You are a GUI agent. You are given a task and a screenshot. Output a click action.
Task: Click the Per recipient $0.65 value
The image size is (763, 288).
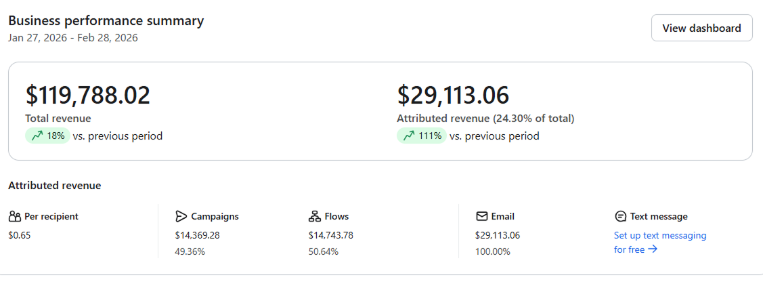pos(20,236)
